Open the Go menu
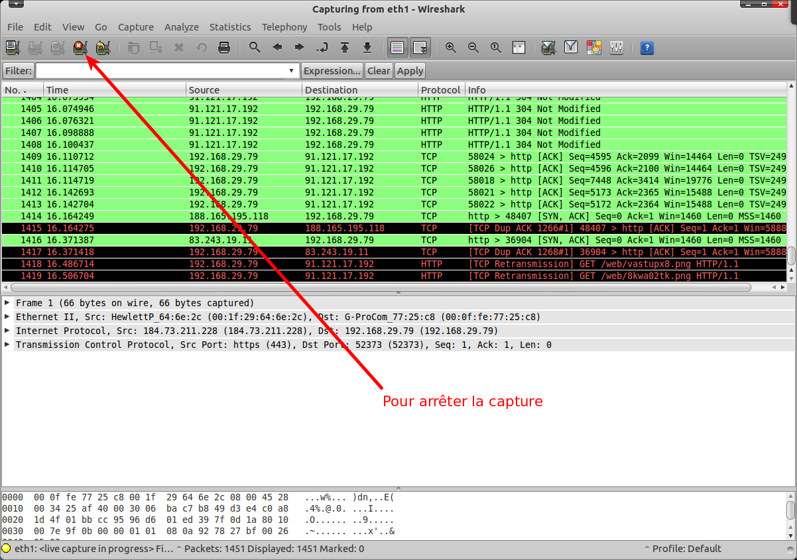Image resolution: width=797 pixels, height=560 pixels. 101,27
